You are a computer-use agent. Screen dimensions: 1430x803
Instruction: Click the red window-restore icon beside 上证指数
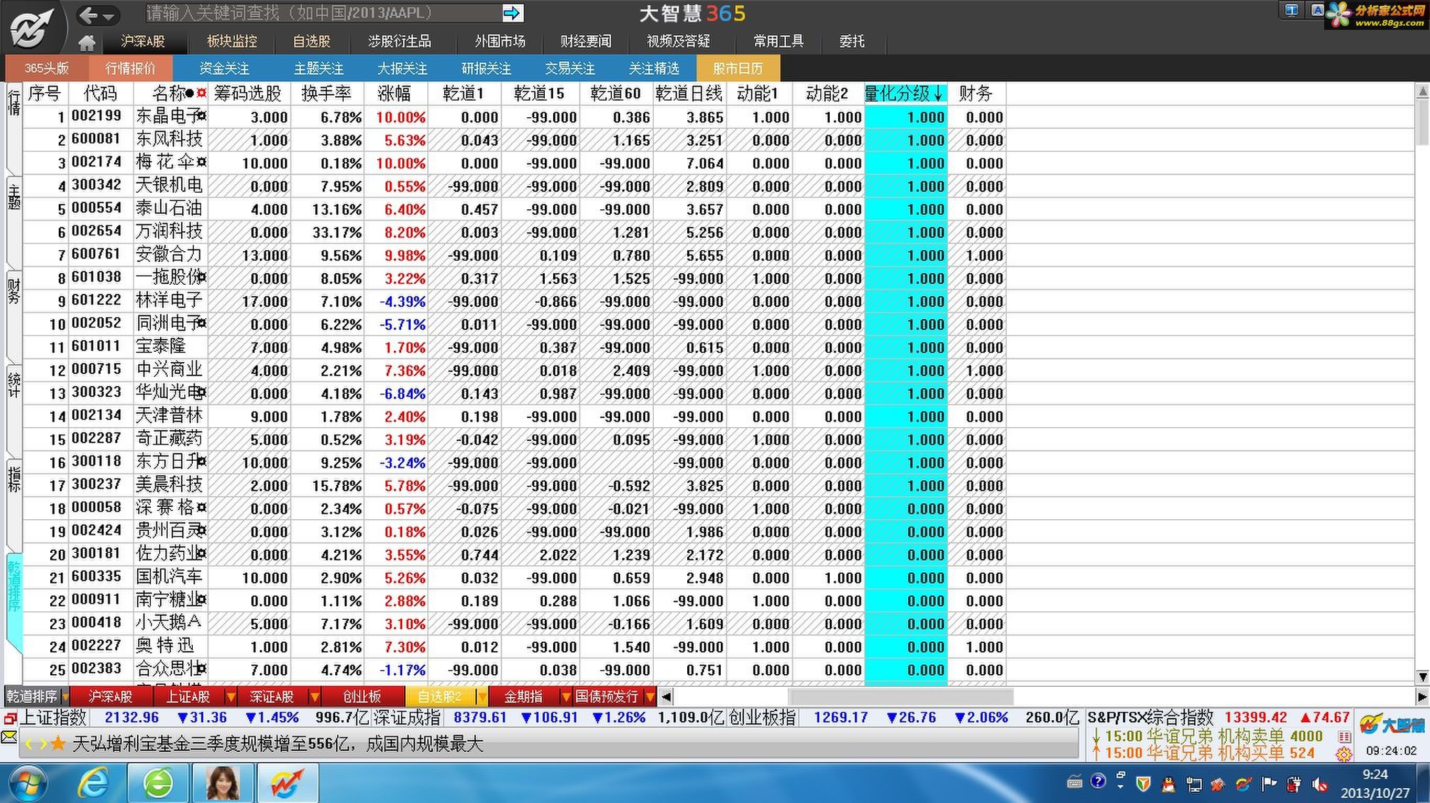[9, 719]
